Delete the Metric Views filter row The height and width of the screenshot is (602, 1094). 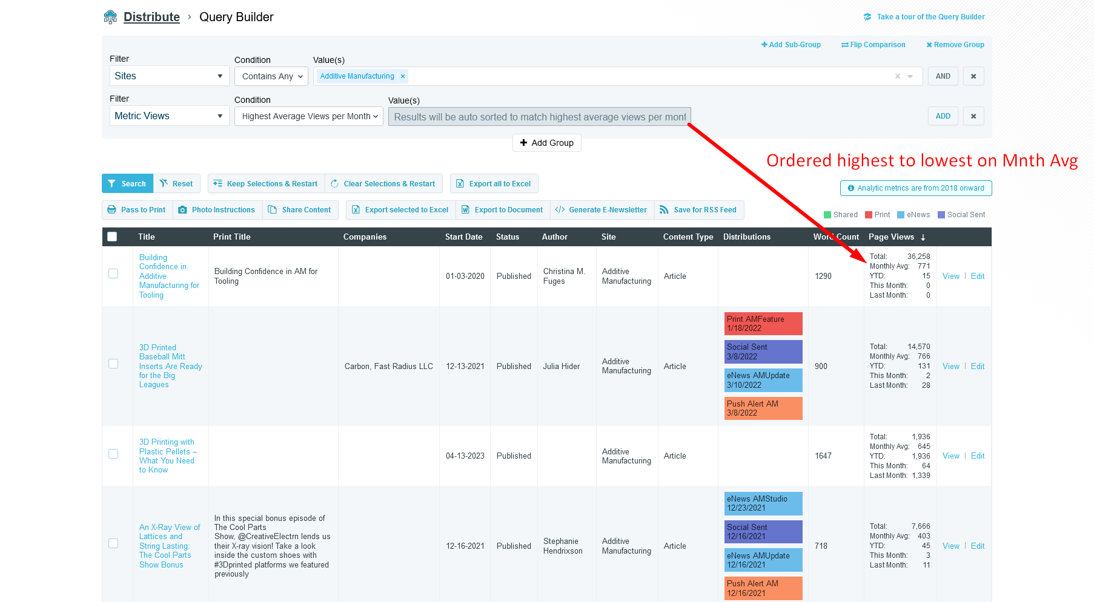coord(973,116)
